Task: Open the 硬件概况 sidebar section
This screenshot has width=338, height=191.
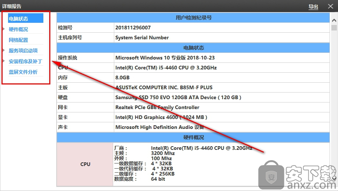Action: tap(18, 29)
